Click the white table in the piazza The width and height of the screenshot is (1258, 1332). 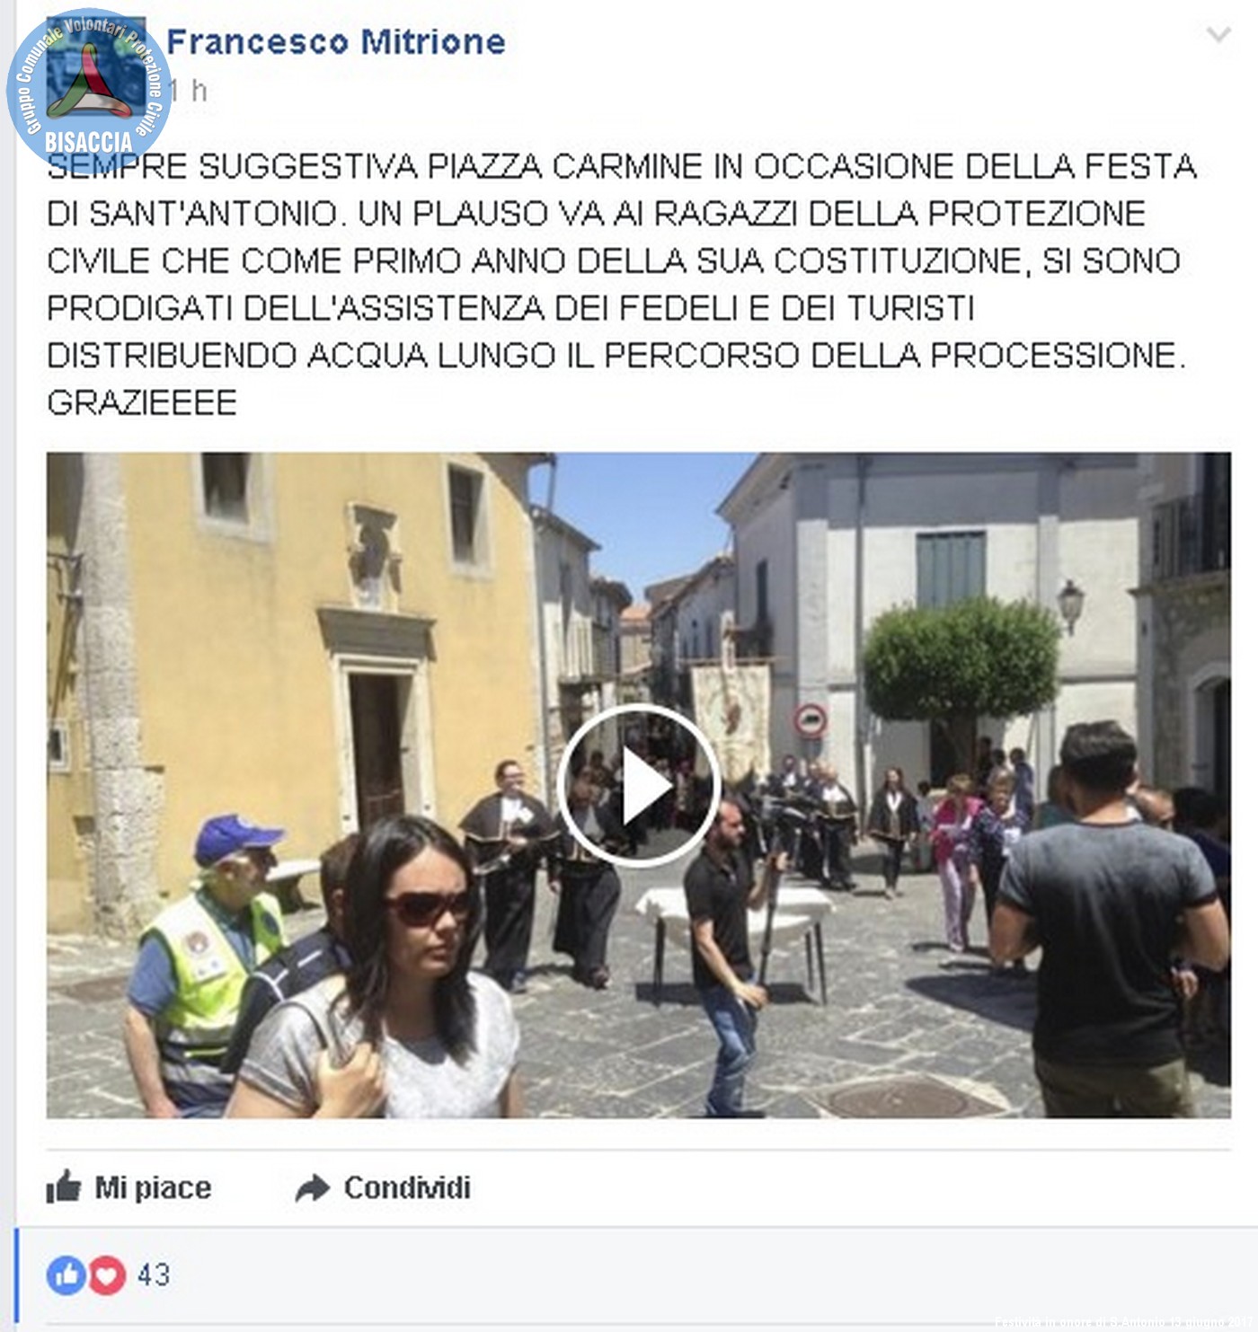(x=735, y=934)
